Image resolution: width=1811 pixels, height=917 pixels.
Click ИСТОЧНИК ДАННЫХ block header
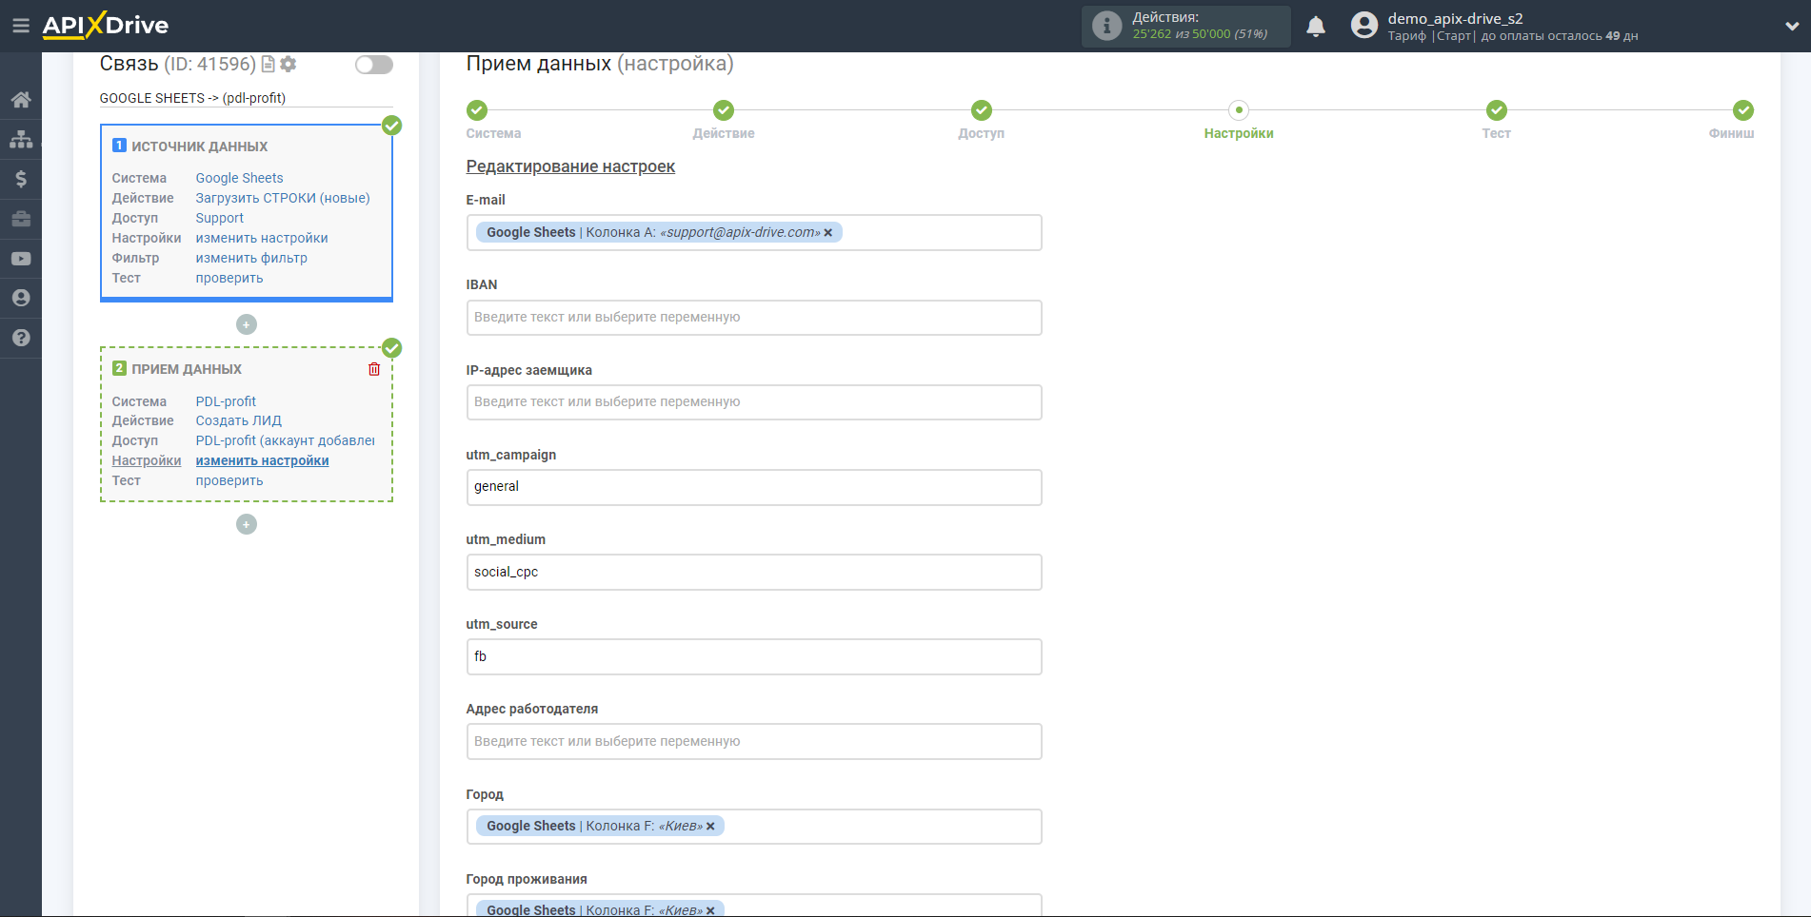(x=199, y=146)
